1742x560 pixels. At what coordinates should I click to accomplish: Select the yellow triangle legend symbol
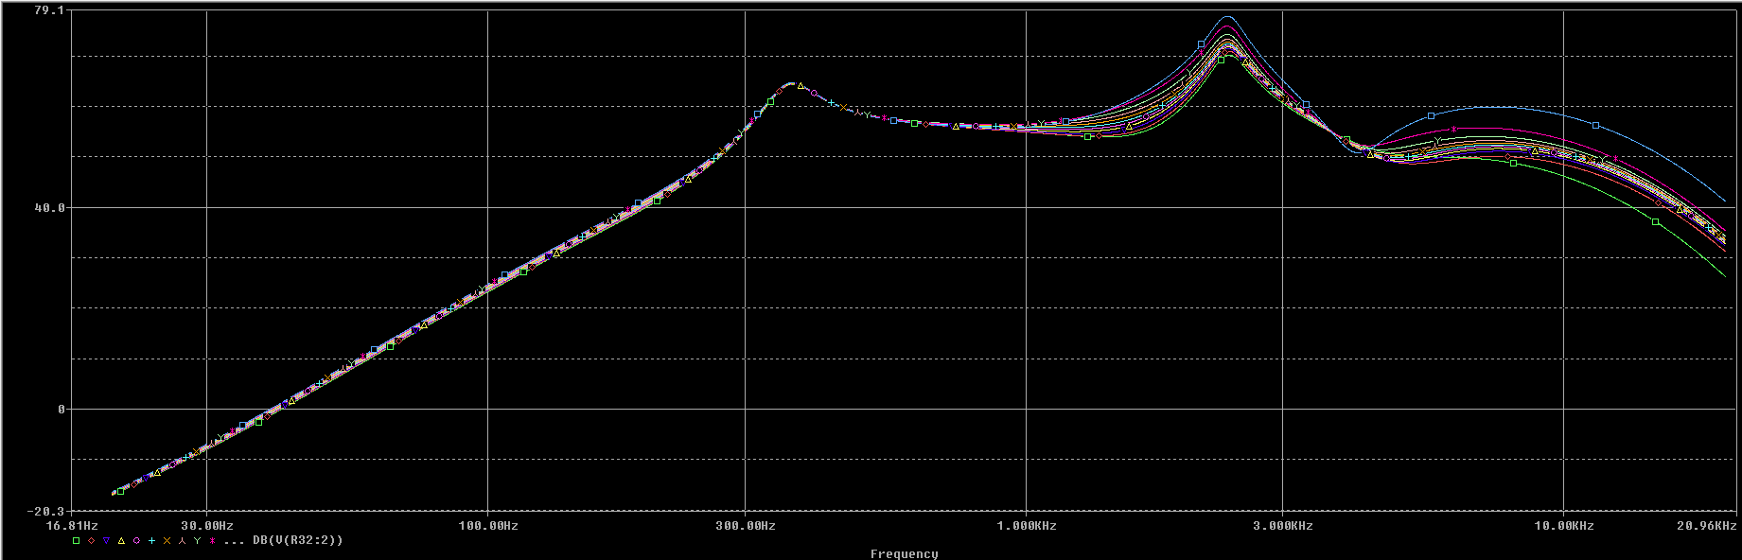point(122,541)
